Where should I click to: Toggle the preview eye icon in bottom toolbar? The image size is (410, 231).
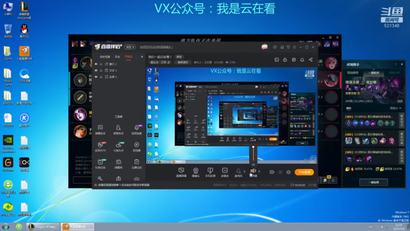[280, 172]
